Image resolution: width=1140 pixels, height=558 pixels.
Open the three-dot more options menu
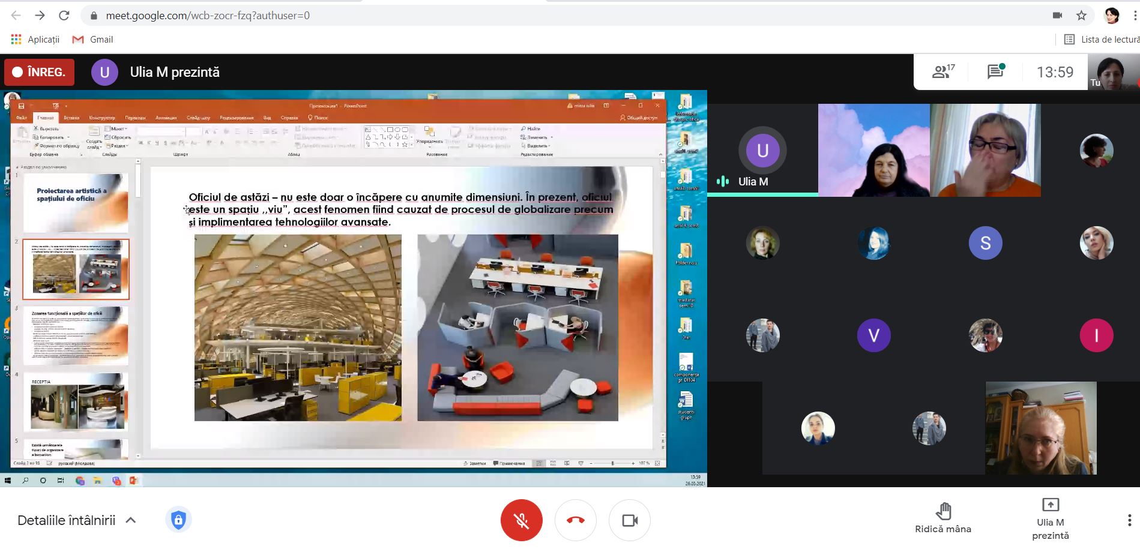click(x=1129, y=520)
